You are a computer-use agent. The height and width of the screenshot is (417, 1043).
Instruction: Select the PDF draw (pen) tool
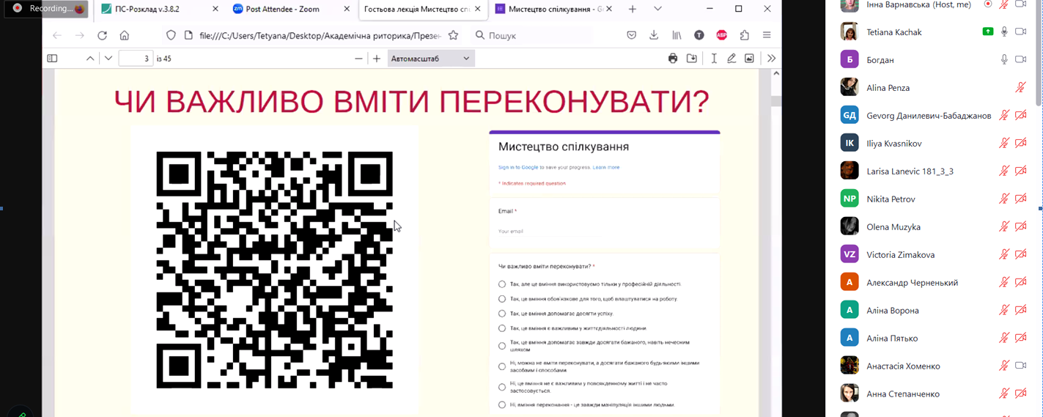[731, 59]
